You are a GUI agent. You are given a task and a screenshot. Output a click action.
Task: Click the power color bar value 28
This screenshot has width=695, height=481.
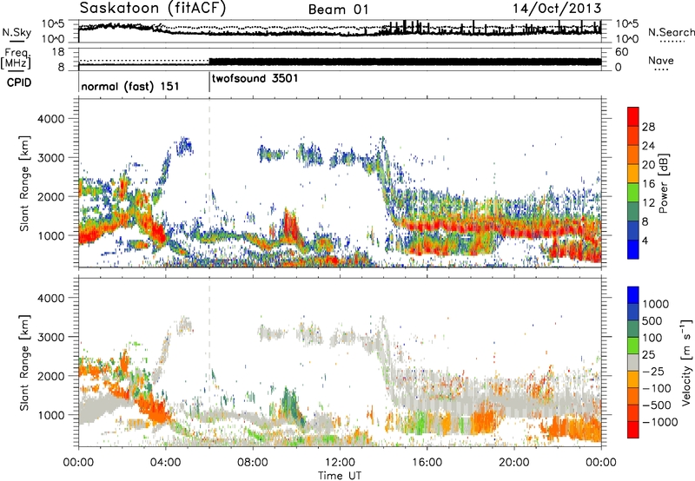point(648,127)
